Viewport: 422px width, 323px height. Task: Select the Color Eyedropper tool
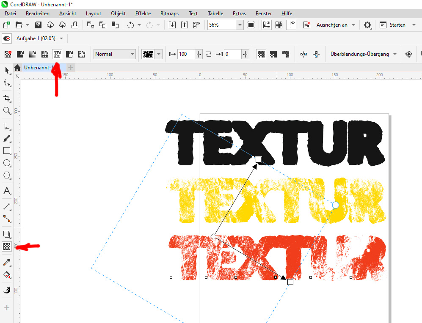coord(7,262)
